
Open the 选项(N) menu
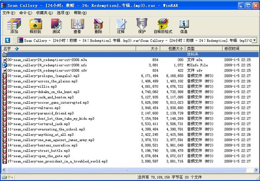point(63,13)
